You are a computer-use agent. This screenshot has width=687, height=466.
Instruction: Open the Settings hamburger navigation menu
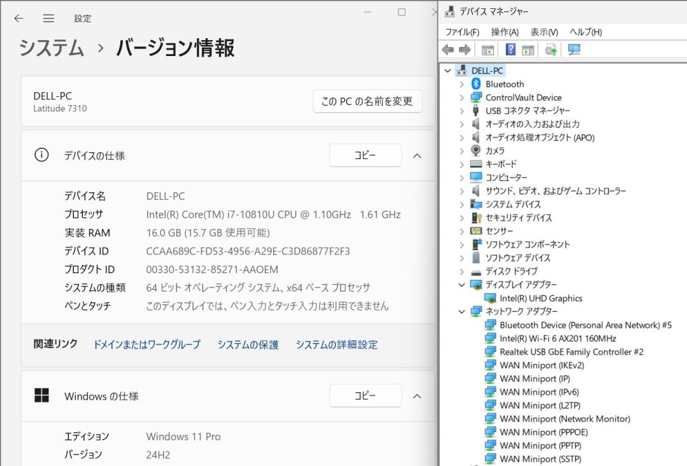tap(48, 18)
